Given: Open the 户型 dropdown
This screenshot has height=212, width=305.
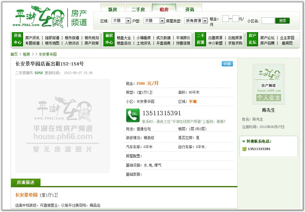Looking at the screenshot, I should click(154, 21).
